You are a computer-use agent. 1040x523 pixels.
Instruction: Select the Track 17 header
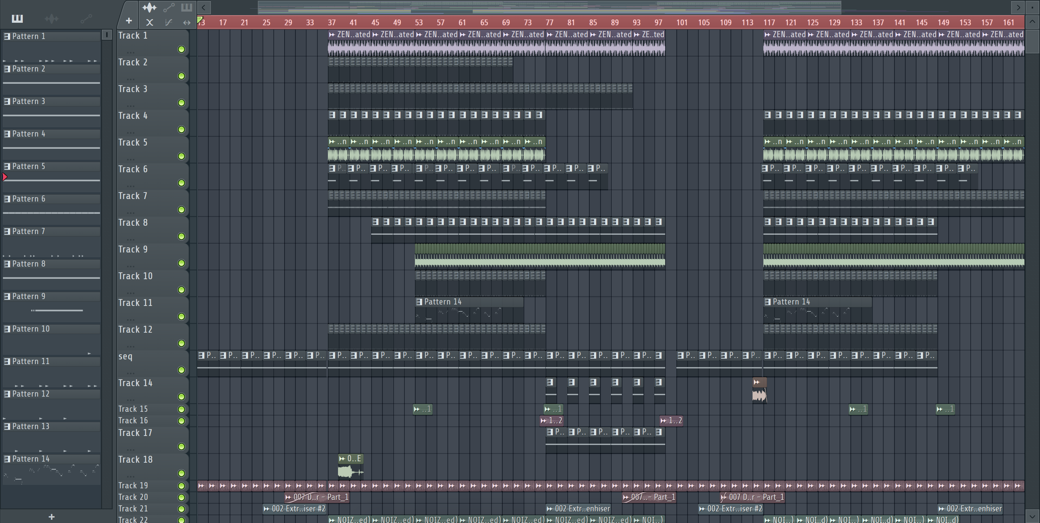[153, 440]
